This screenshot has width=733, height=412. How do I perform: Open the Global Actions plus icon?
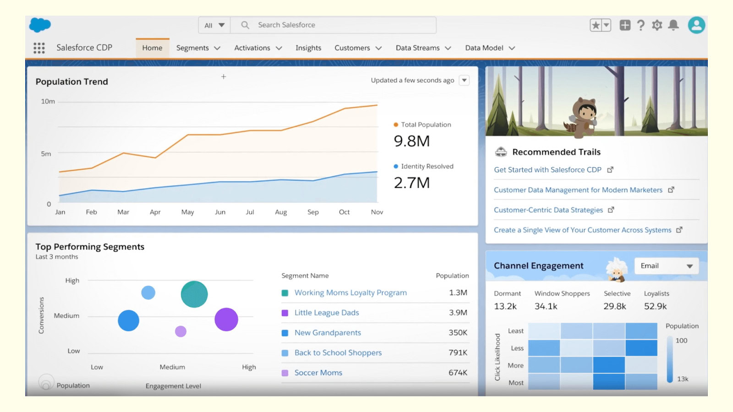pyautogui.click(x=625, y=25)
